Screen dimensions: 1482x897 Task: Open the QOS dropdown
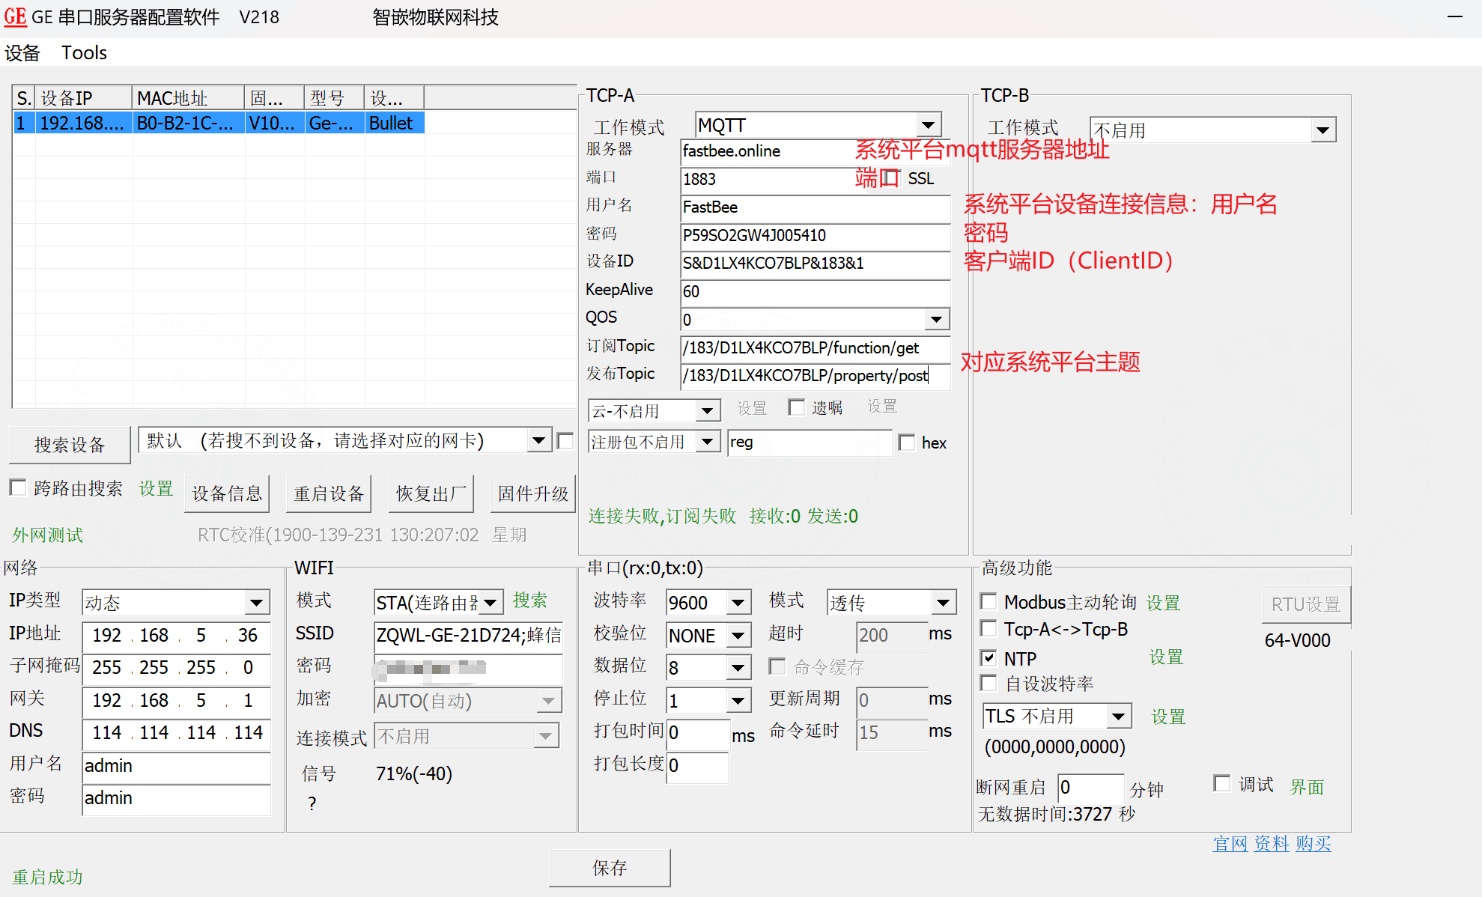(936, 319)
